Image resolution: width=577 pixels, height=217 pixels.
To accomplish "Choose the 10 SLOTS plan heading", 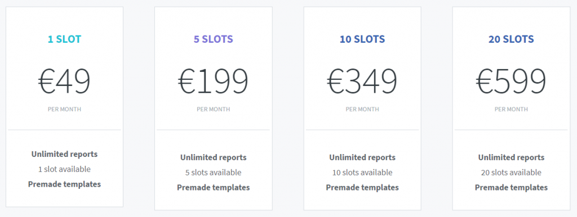I will click(362, 39).
